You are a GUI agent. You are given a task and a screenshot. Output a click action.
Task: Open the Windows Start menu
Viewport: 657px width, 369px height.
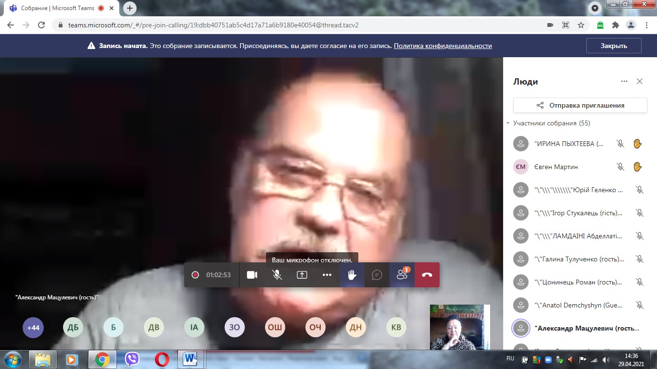coord(13,359)
